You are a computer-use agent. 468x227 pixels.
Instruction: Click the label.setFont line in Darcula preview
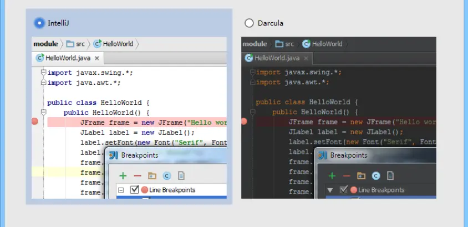tap(362, 142)
